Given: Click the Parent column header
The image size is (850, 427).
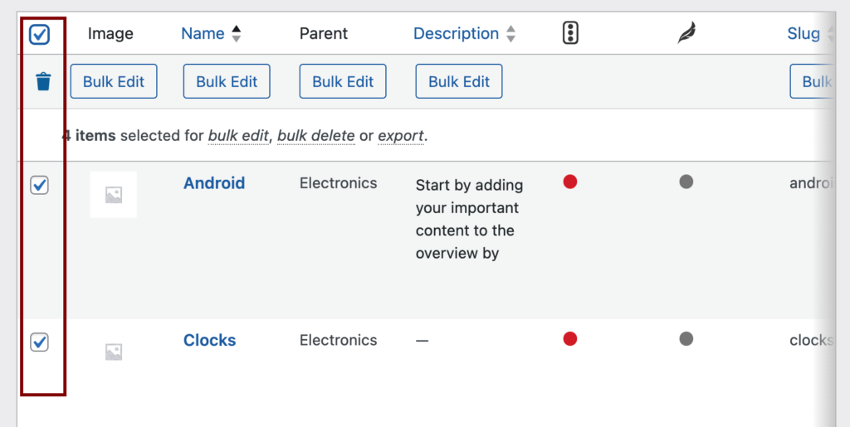Looking at the screenshot, I should 324,33.
